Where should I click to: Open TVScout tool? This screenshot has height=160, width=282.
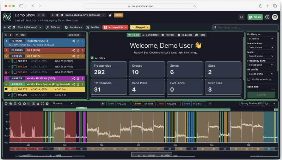(53, 27)
